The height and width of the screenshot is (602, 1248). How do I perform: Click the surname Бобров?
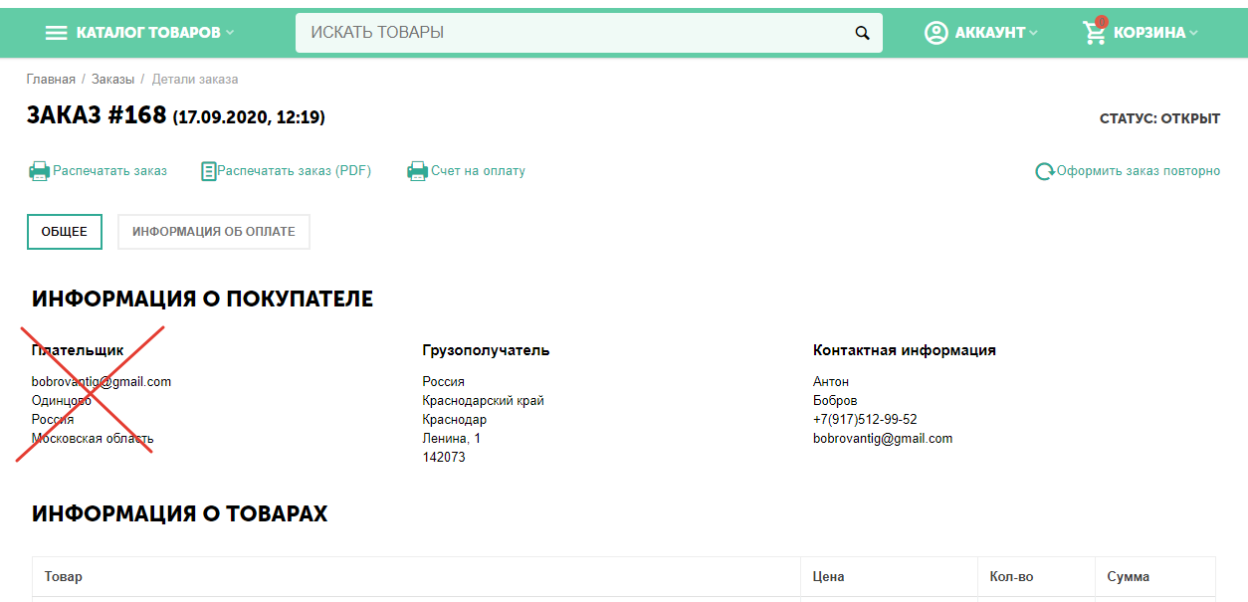click(x=835, y=401)
